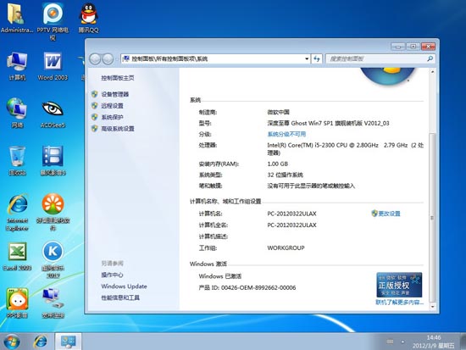Click the Ghost Win7 SP1 model text
Image resolution: width=466 pixels, height=350 pixels.
pyautogui.click(x=328, y=123)
